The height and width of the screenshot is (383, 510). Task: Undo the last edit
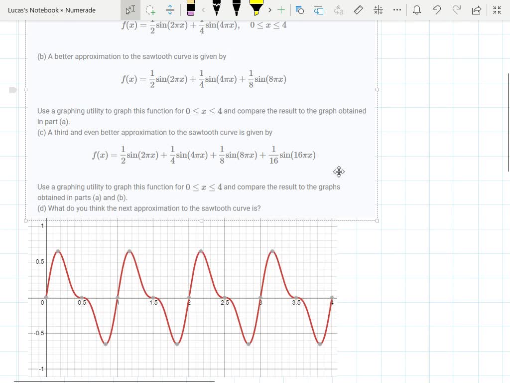[437, 9]
